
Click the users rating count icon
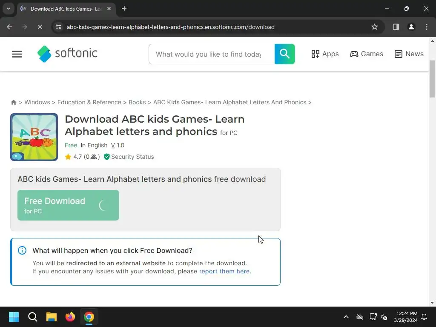[x=94, y=157]
